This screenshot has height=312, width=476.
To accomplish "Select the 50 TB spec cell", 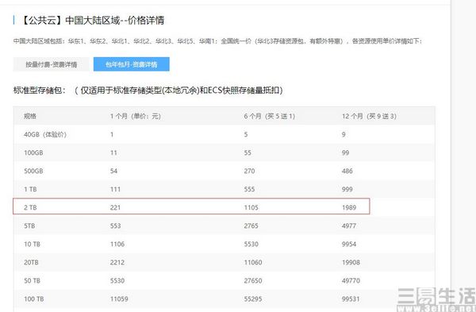I will pyautogui.click(x=33, y=280).
